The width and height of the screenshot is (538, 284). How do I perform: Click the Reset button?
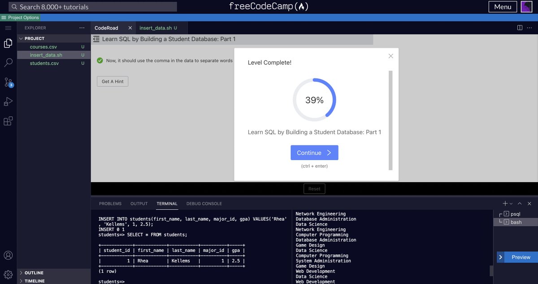pyautogui.click(x=314, y=189)
